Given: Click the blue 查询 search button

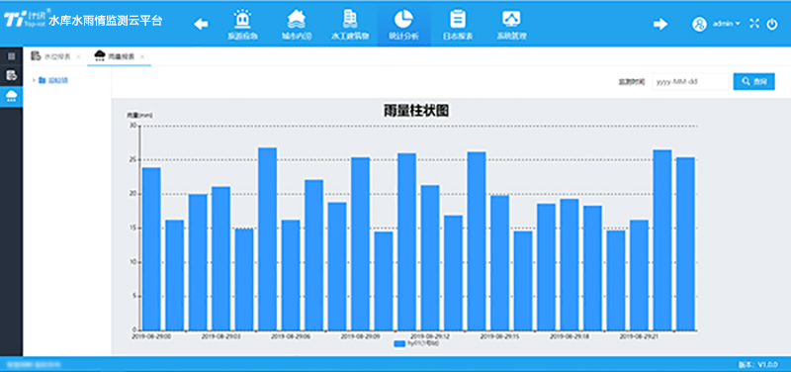Looking at the screenshot, I should 753,81.
